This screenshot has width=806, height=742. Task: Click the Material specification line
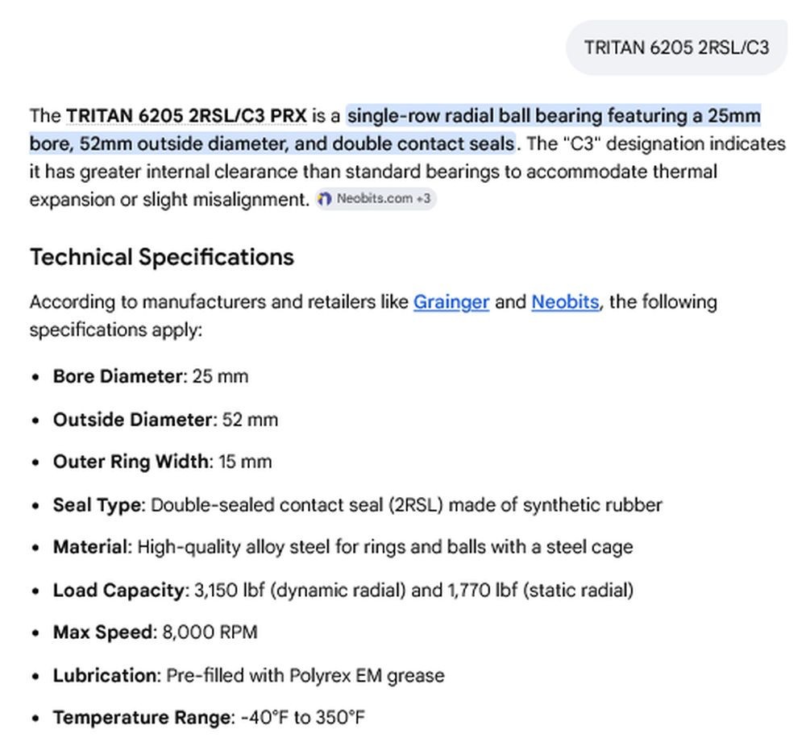point(343,547)
